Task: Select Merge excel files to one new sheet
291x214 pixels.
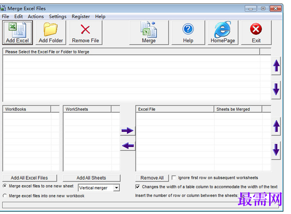Action: [5, 186]
